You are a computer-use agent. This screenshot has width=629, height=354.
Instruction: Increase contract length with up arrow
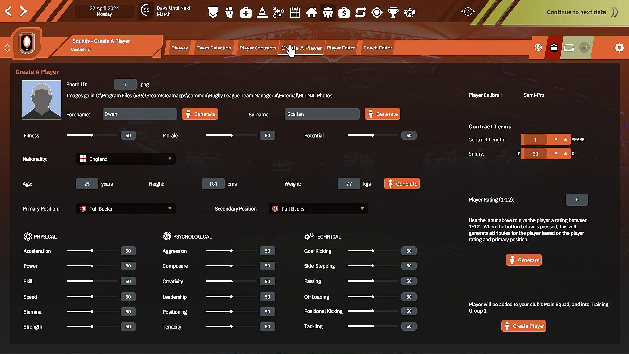(x=565, y=139)
